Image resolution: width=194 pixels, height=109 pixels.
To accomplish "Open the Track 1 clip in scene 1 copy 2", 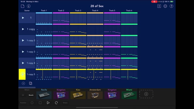I will point(44,40).
